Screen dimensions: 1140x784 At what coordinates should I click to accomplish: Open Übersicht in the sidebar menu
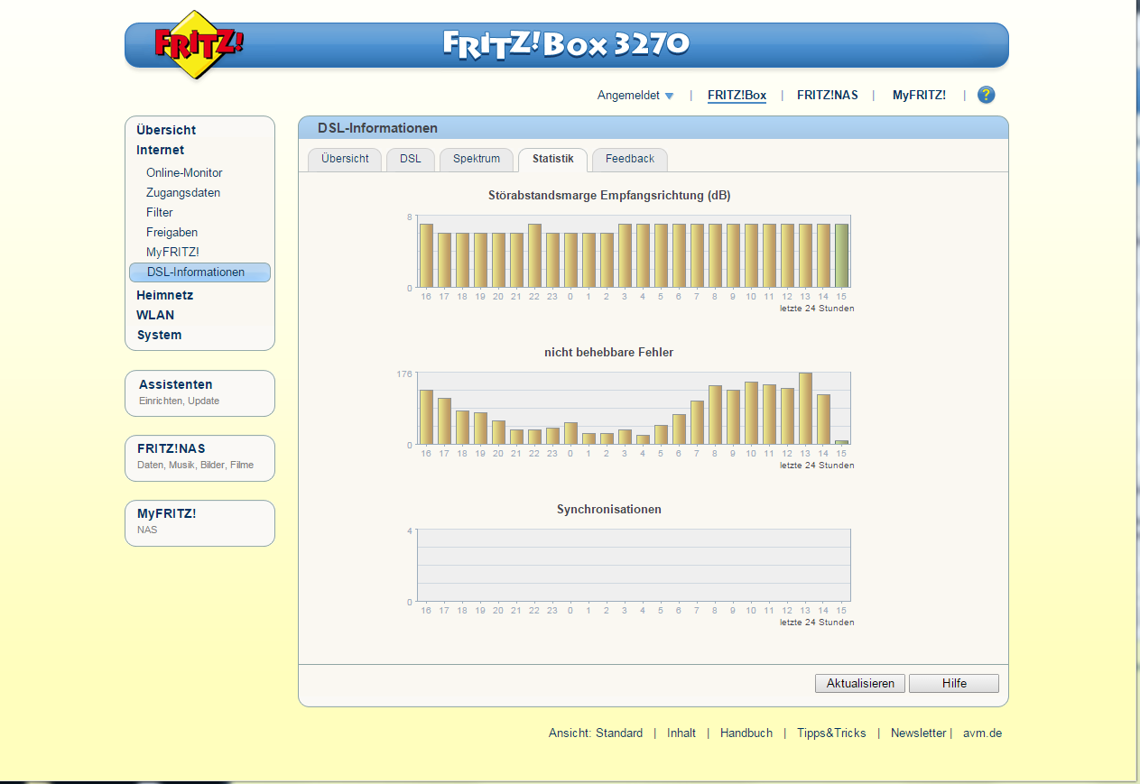tap(166, 130)
